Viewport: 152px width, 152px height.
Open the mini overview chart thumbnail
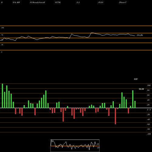75,146
